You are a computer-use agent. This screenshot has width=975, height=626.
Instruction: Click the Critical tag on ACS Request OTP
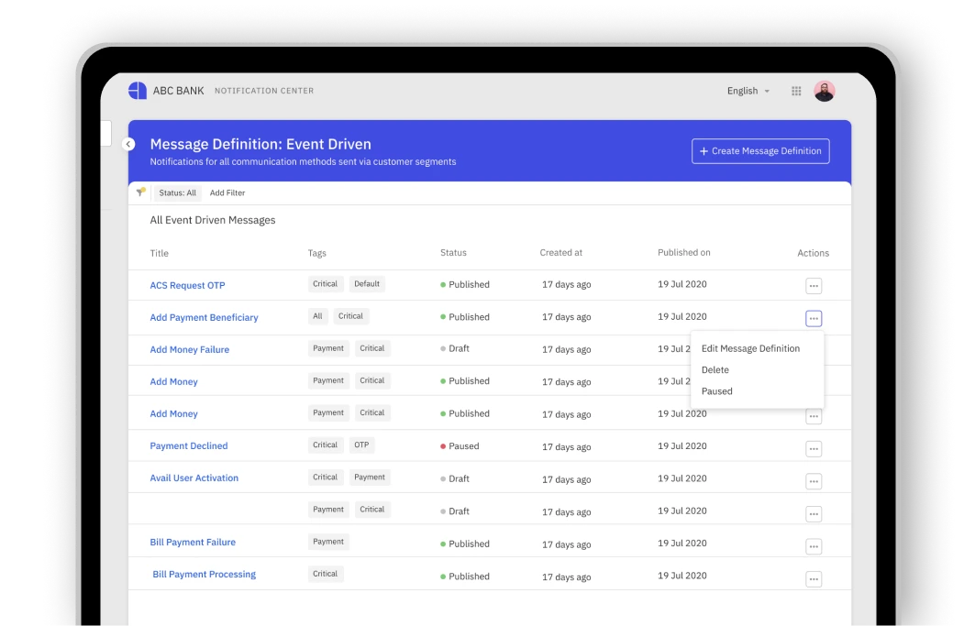[x=326, y=284]
